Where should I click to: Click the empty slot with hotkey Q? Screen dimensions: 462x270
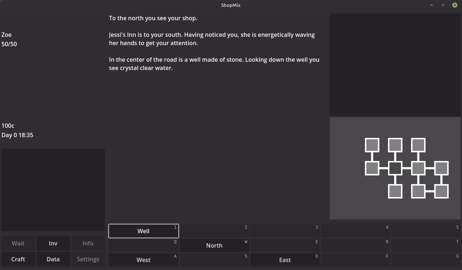[x=144, y=245]
